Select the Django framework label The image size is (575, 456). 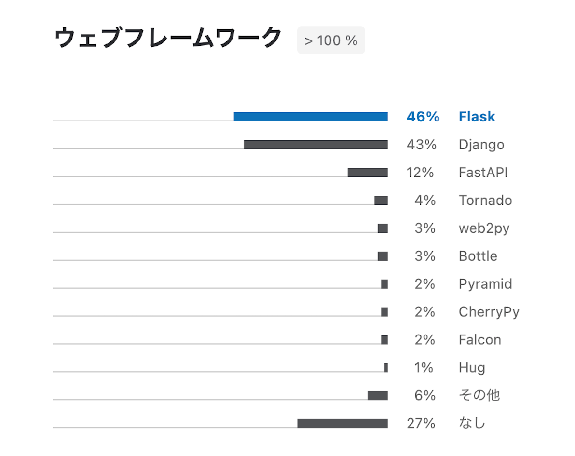(x=481, y=145)
